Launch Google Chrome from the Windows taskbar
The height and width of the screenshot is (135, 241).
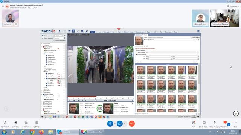pos(32,132)
